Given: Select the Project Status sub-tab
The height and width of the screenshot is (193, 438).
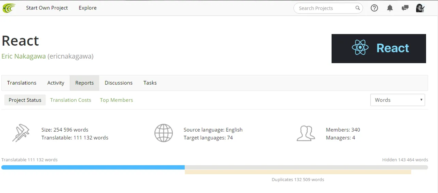Looking at the screenshot, I should (25, 100).
